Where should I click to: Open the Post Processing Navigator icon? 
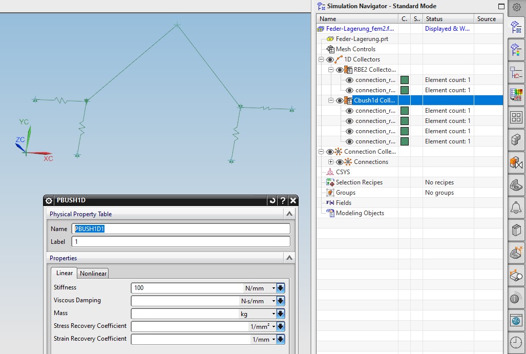(516, 50)
